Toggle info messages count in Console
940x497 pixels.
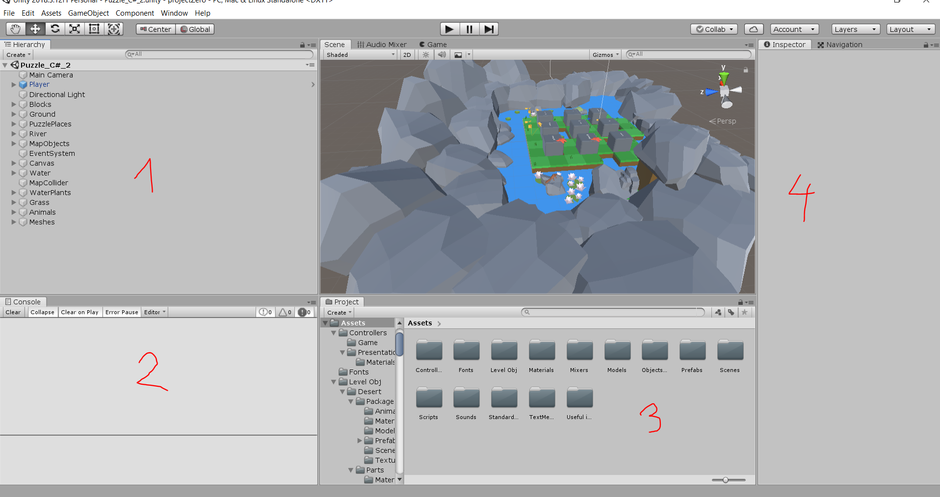[265, 312]
